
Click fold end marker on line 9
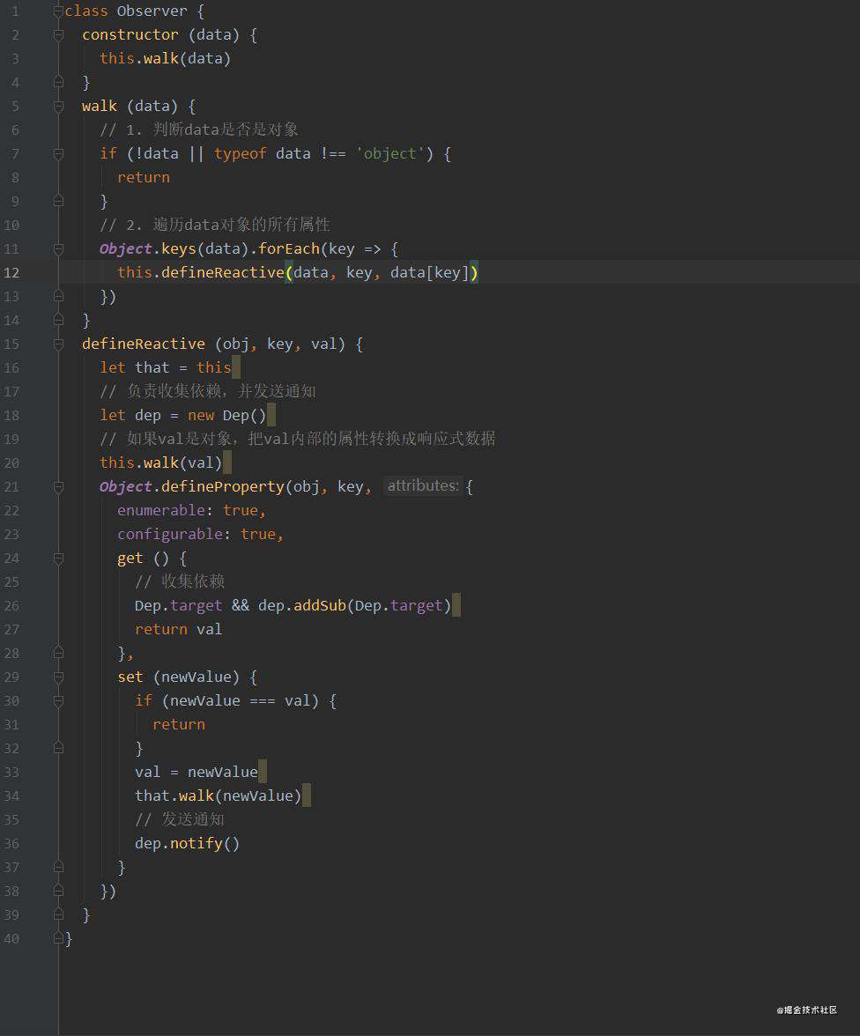(x=58, y=202)
